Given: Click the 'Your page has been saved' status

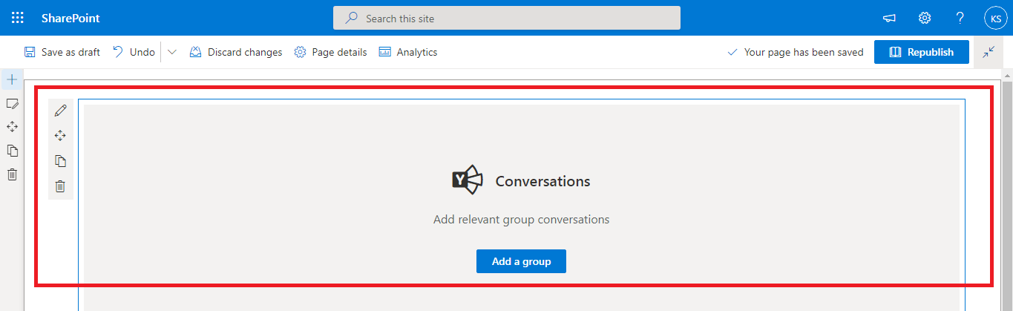Looking at the screenshot, I should pos(796,52).
